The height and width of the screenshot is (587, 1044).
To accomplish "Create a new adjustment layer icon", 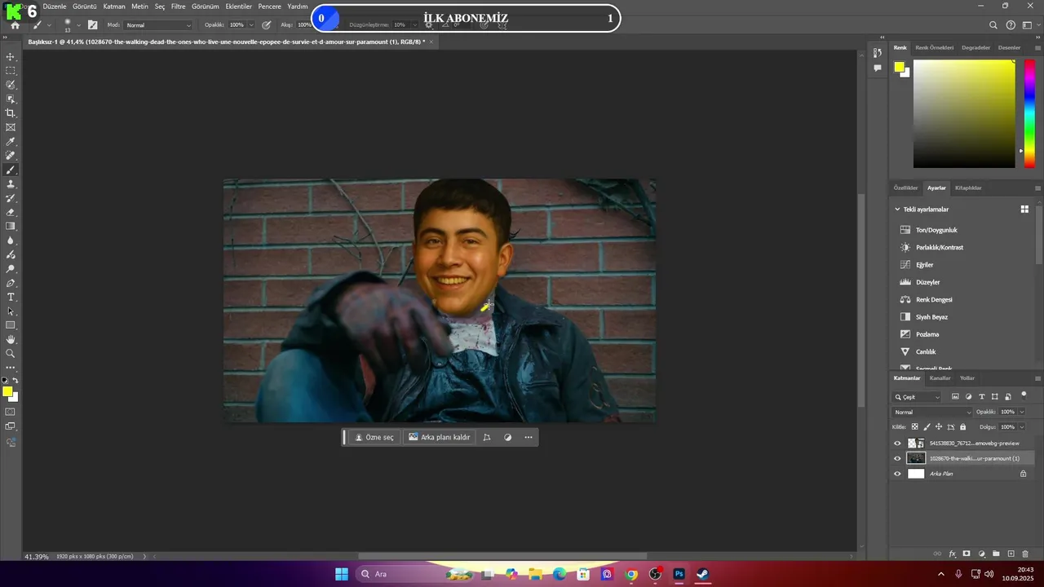I will (x=982, y=554).
